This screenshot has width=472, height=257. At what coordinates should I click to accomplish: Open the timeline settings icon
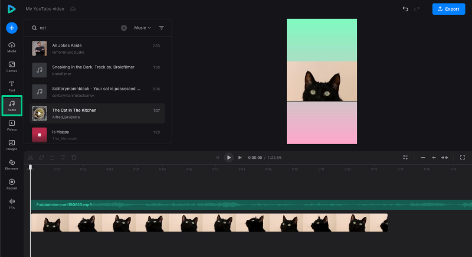click(405, 158)
